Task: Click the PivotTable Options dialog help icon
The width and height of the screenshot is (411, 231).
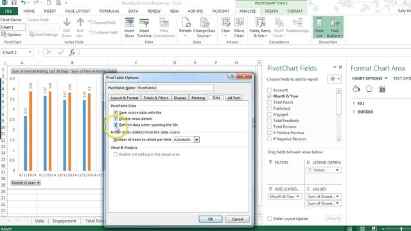Action: click(232, 76)
